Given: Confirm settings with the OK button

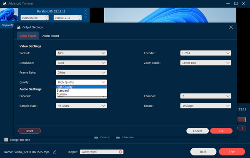Looking at the screenshot, I should click(x=221, y=131).
